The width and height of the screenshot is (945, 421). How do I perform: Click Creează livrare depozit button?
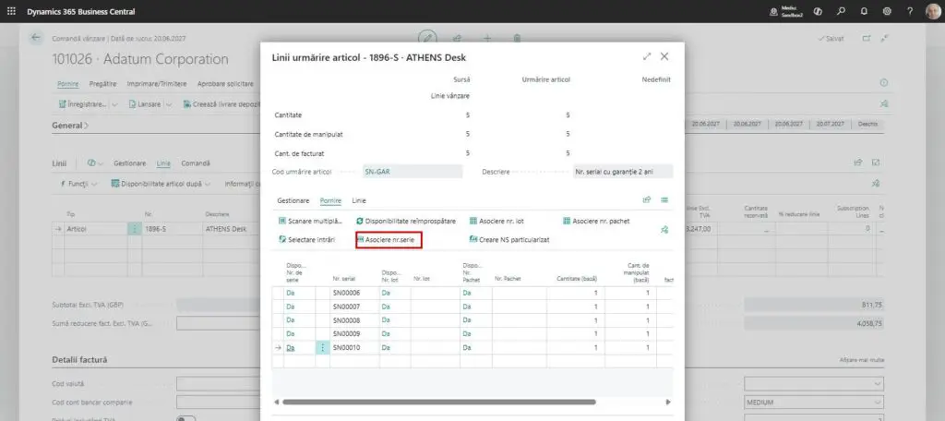[221, 103]
